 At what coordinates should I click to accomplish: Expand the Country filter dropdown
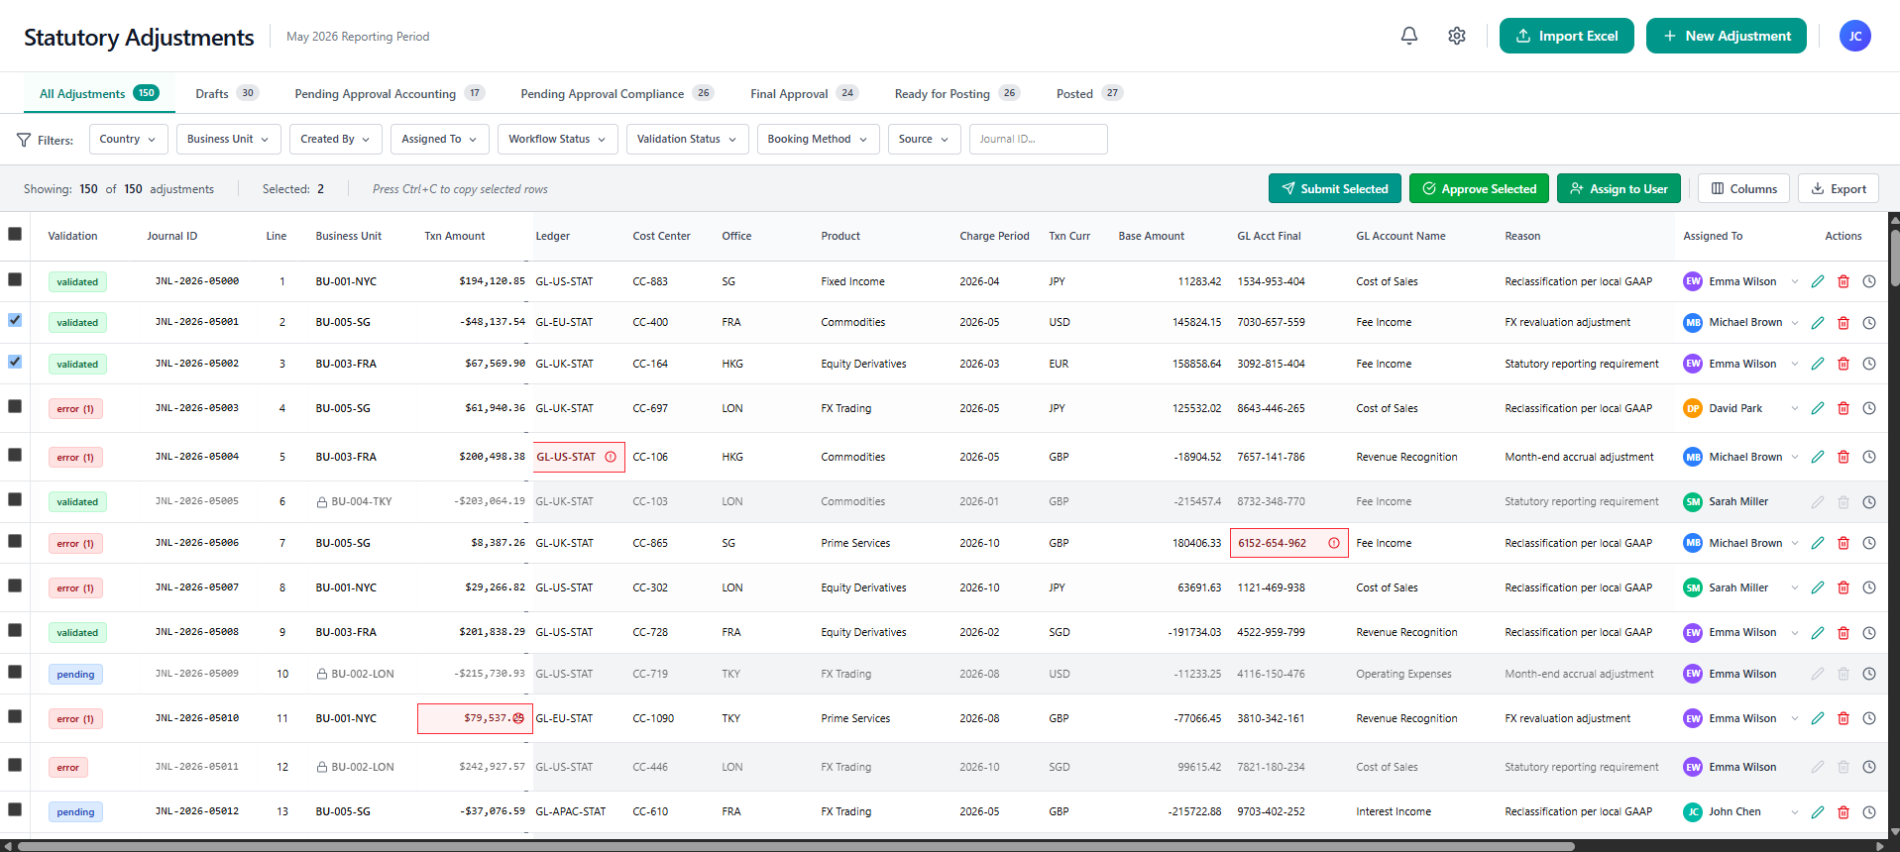tap(128, 139)
